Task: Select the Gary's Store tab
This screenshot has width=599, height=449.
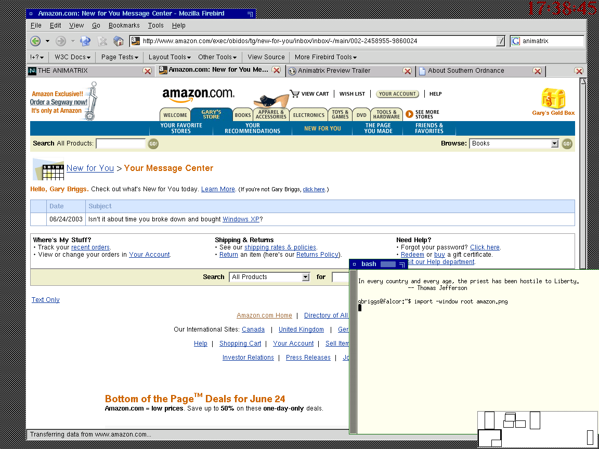Action: pos(211,114)
